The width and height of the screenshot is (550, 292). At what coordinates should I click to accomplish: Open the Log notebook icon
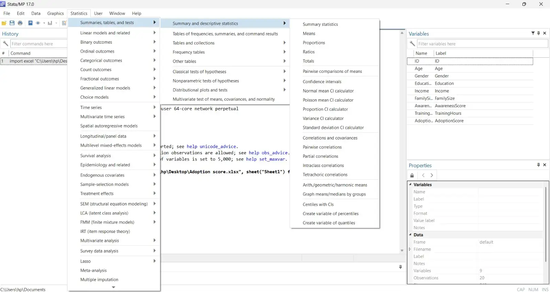(30, 23)
